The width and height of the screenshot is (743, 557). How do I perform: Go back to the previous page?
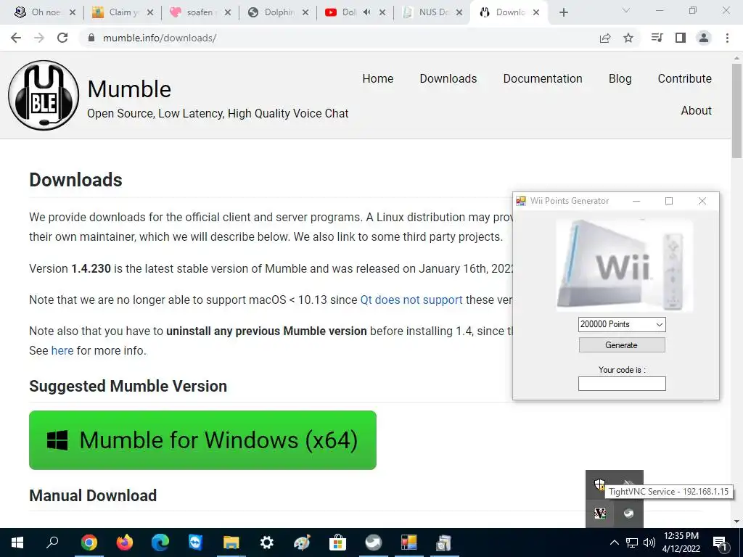pos(16,38)
